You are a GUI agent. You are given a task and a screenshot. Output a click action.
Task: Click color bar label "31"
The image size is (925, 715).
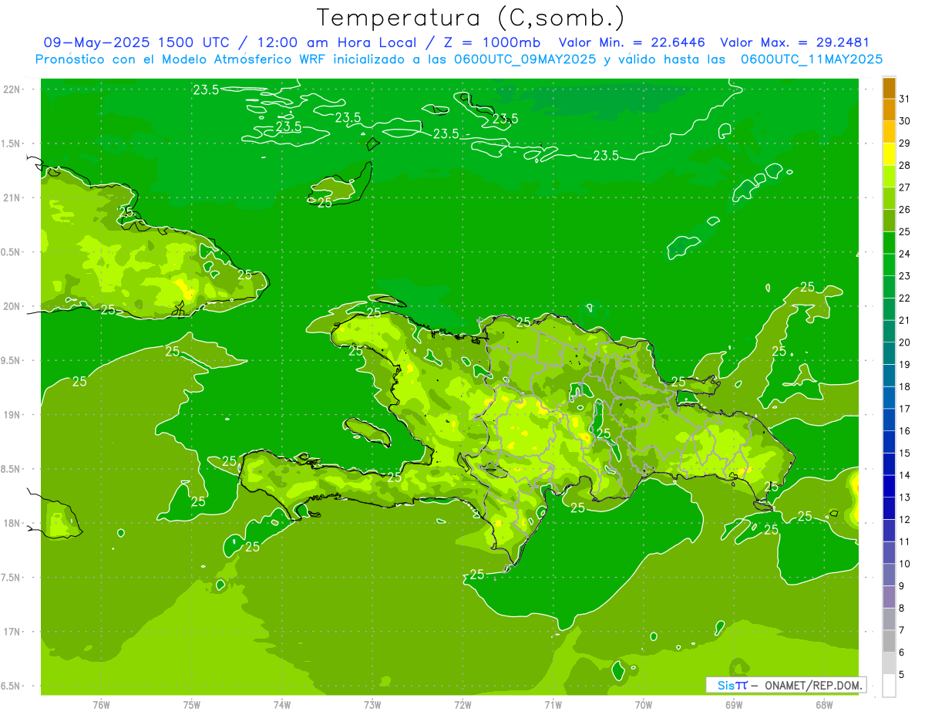905,99
